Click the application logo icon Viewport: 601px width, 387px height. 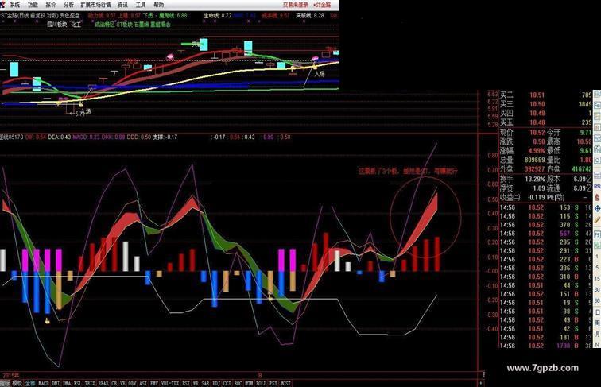pyautogui.click(x=2, y=5)
